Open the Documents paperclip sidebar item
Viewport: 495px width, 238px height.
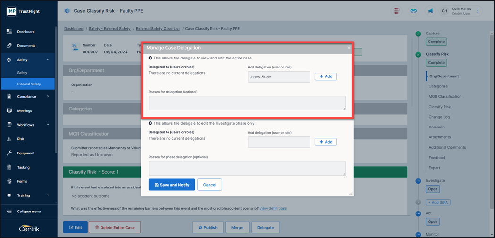(x=26, y=46)
